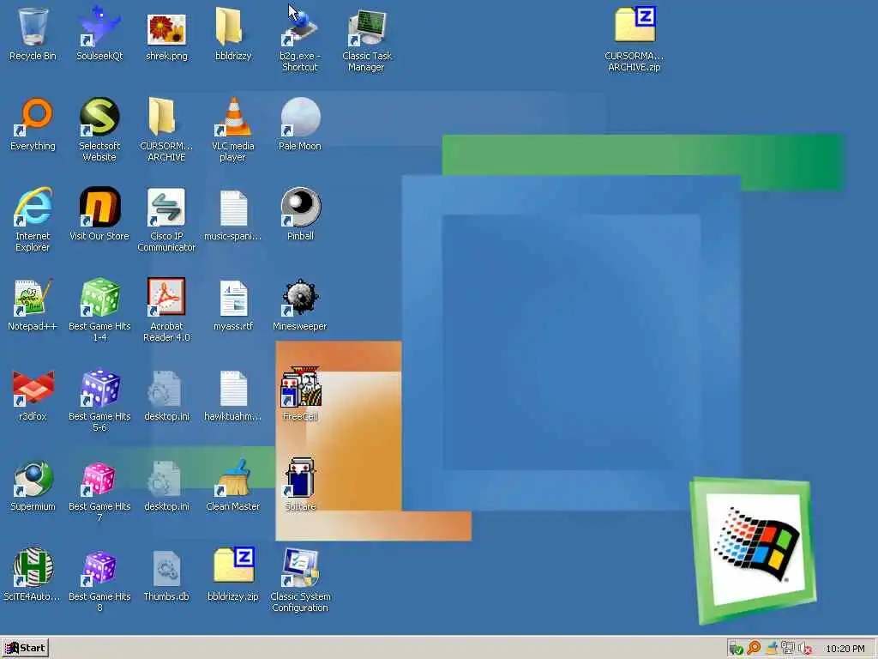Click the tray icon beside the Everything magnifier
This screenshot has width=878, height=659.
pos(771,649)
